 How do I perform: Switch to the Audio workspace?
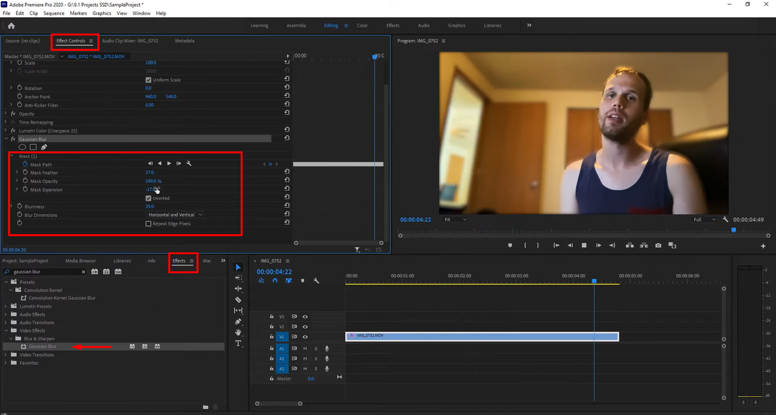(424, 25)
